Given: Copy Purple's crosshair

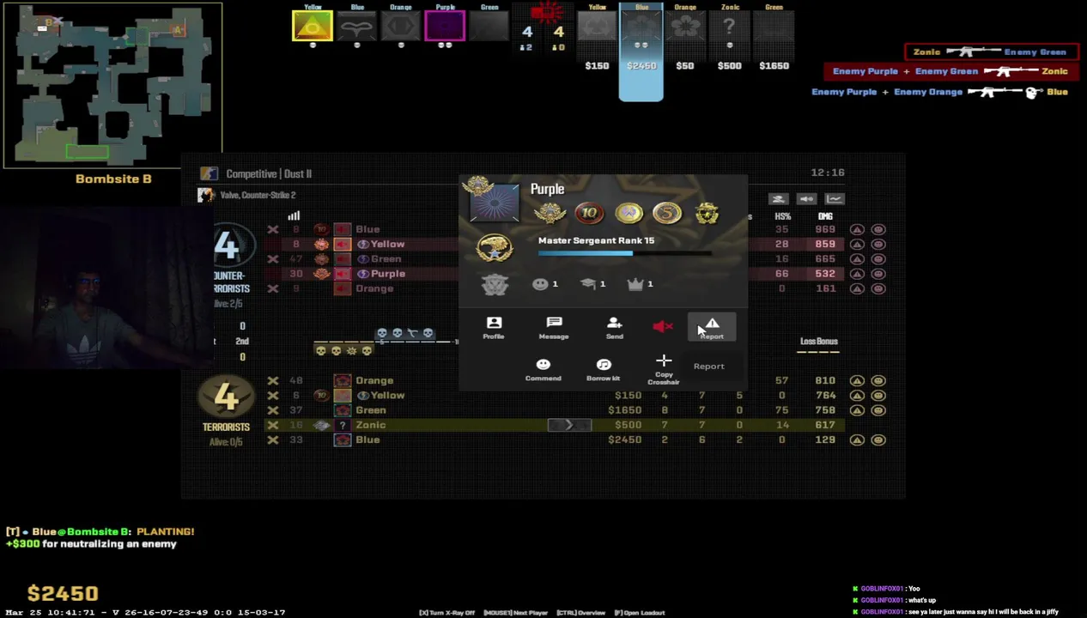Looking at the screenshot, I should click(664, 370).
